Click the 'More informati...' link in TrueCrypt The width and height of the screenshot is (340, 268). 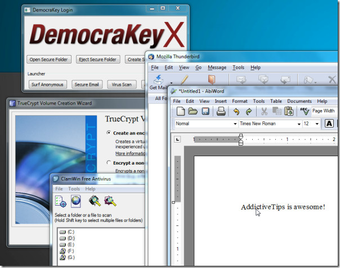(130, 153)
